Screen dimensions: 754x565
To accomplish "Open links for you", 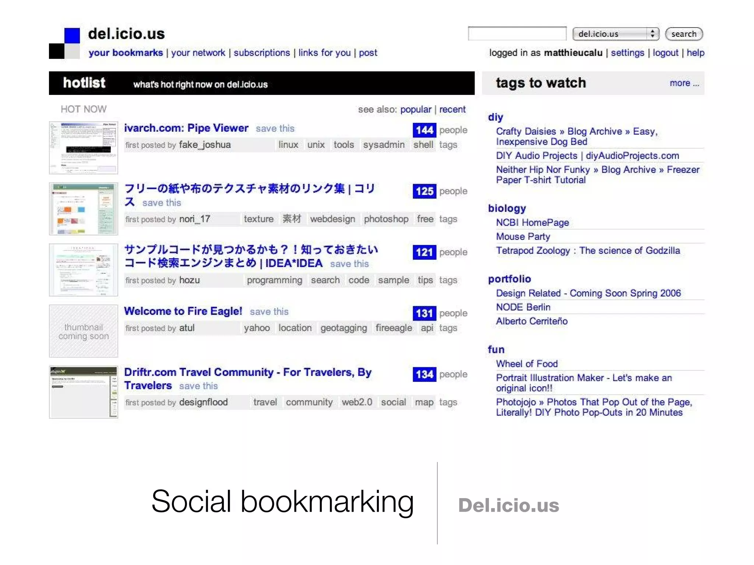I will (x=324, y=53).
